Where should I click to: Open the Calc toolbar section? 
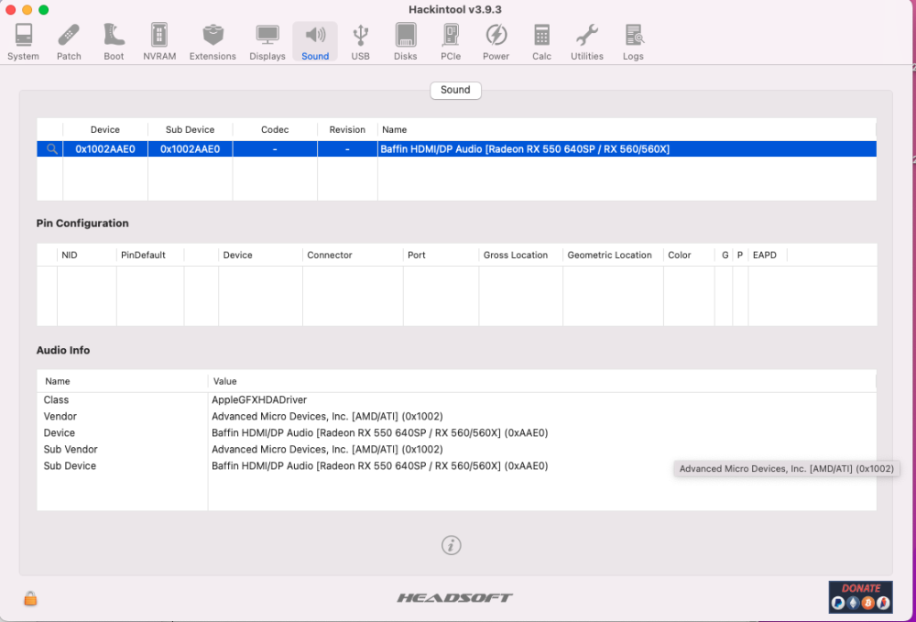(541, 42)
